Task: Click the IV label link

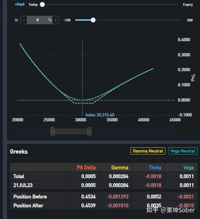Action: pos(16,20)
